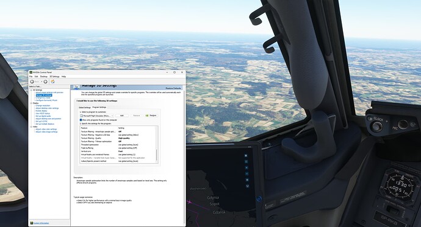Screen dimensions: 421x227
Task: Open 'Change resolution' task
Action: click(x=43, y=105)
